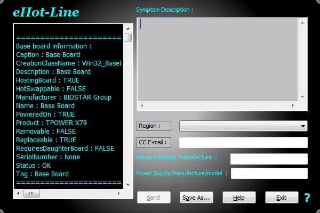This screenshot has height=213, width=320.
Task: Exit the application via Exit button
Action: pos(282,198)
